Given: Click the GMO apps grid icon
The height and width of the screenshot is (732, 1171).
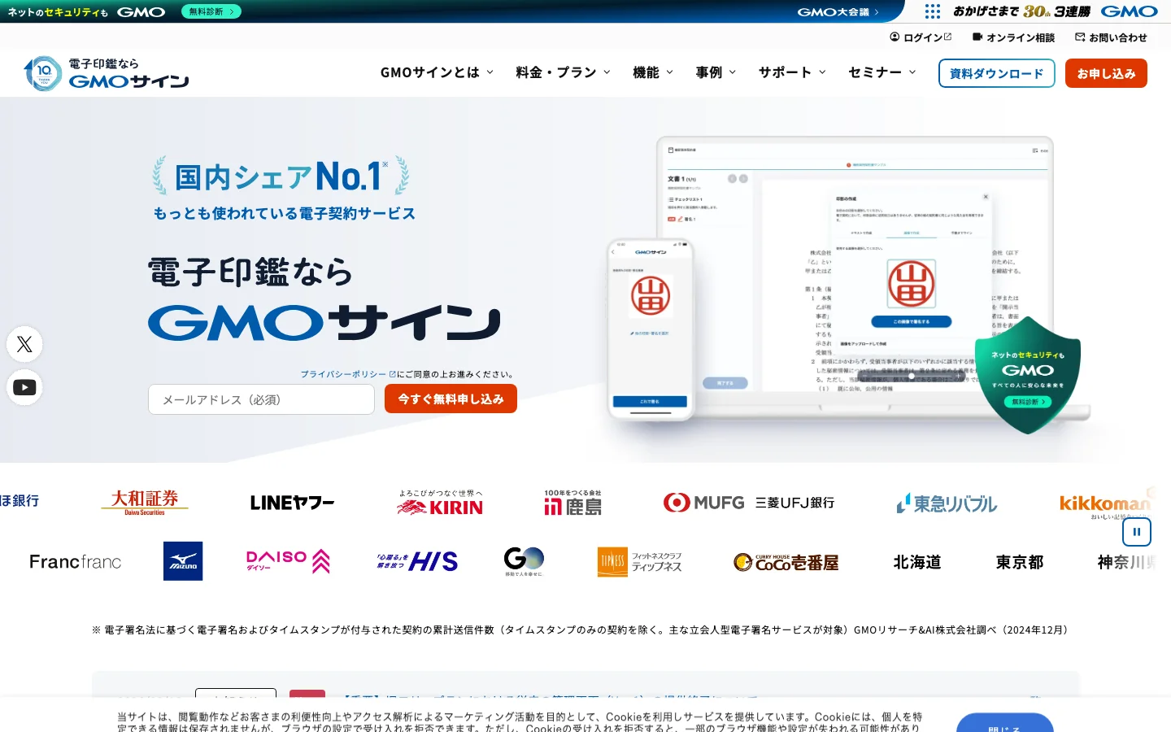Looking at the screenshot, I should [x=932, y=11].
